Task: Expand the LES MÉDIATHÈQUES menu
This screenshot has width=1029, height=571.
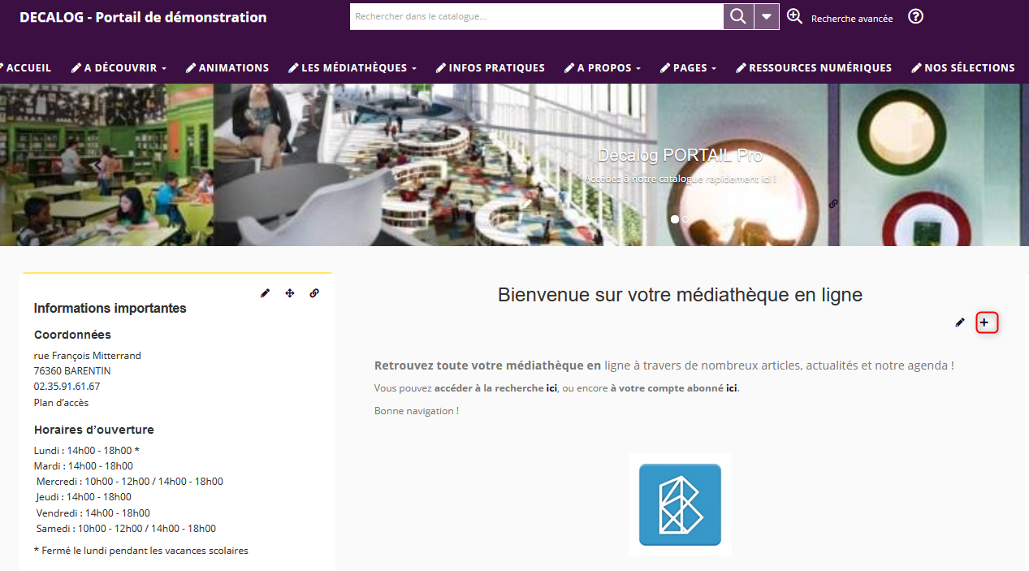Action: 352,68
